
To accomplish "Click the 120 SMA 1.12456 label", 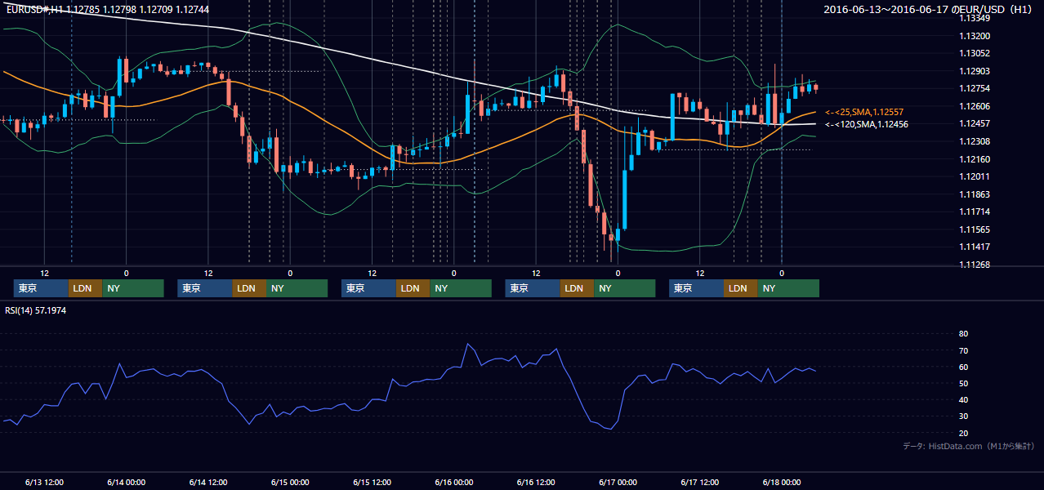I will [867, 124].
